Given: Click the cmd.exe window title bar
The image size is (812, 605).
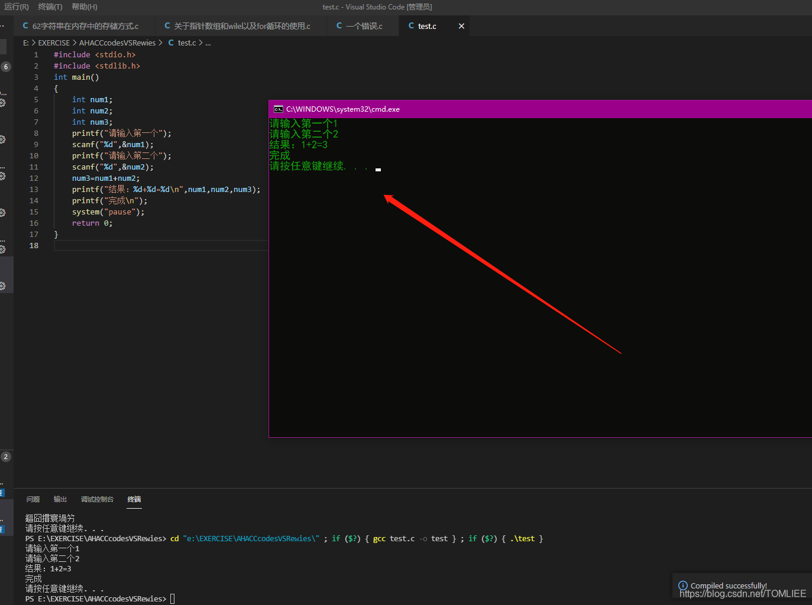Looking at the screenshot, I should (x=541, y=109).
